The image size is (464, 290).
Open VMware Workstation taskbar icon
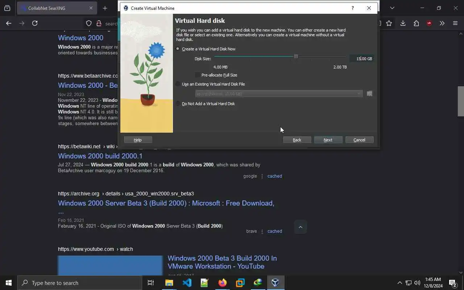[x=240, y=283]
